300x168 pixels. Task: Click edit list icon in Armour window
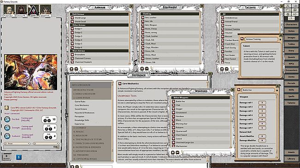pos(76,69)
